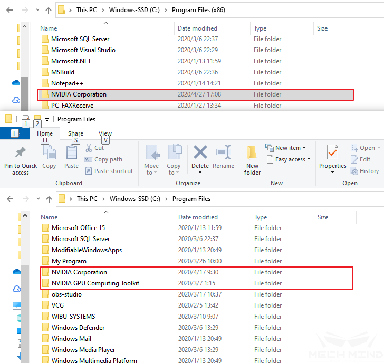This screenshot has height=363, width=384.
Task: Select NVIDIA Corporation folder in Program Files (x86)
Action: [x=195, y=94]
